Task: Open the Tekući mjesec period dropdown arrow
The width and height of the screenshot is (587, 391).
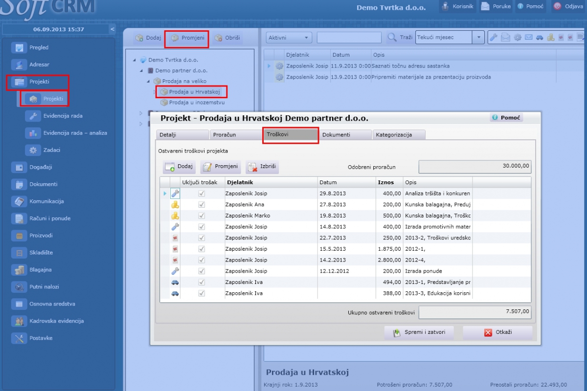Action: 478,38
